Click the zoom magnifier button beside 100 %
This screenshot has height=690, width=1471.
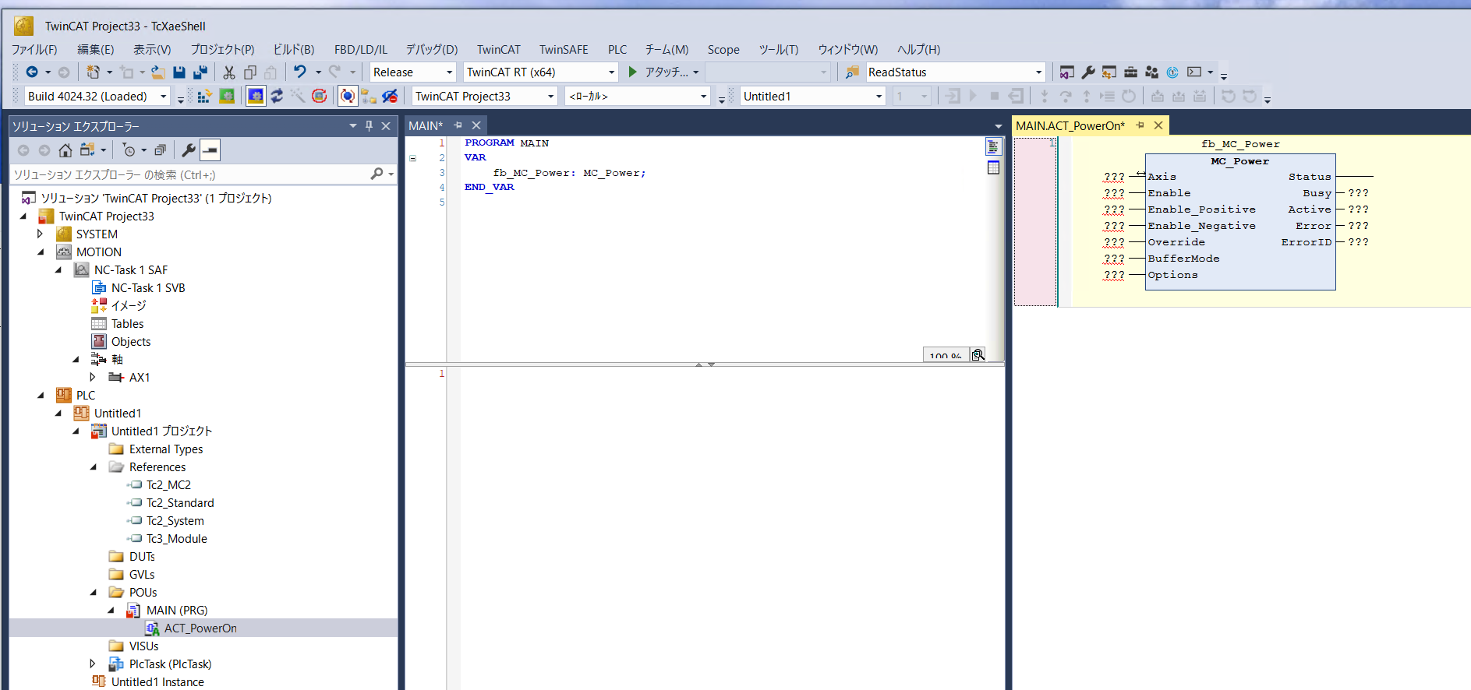click(978, 355)
